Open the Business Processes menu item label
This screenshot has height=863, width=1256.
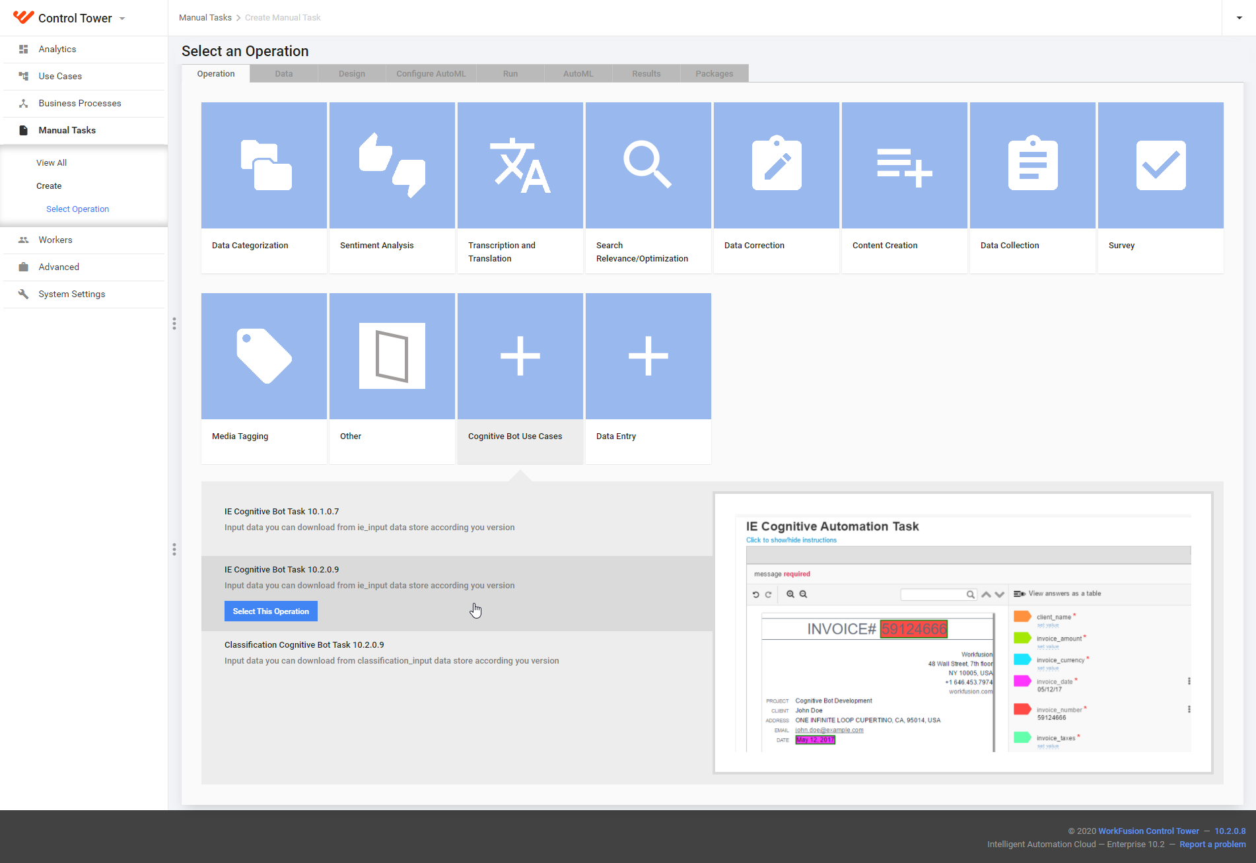point(80,103)
